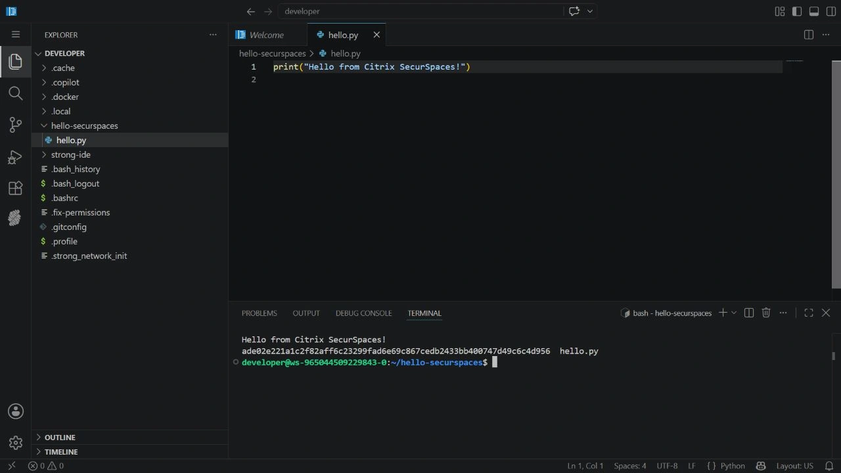
Task: Switch to the OUTPUT panel tab
Action: tap(306, 313)
